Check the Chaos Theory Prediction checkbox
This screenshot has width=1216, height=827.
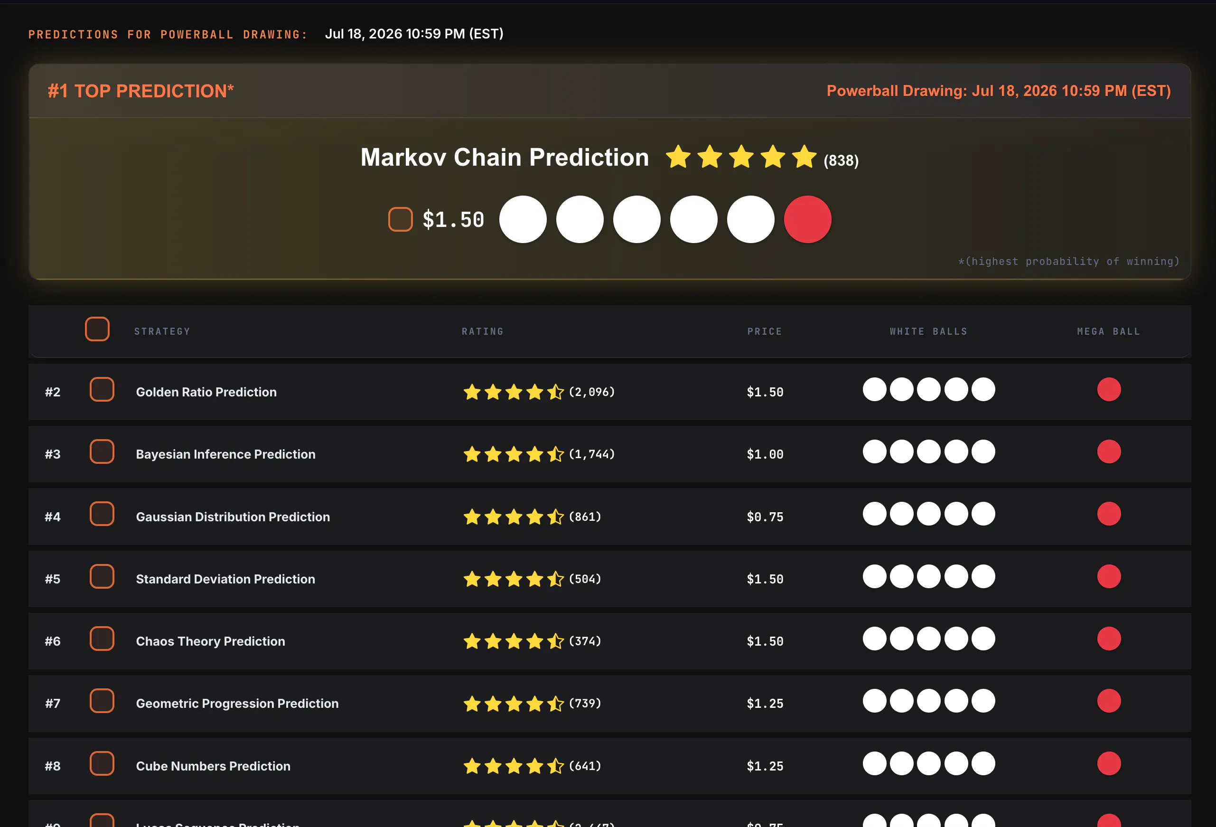click(102, 639)
